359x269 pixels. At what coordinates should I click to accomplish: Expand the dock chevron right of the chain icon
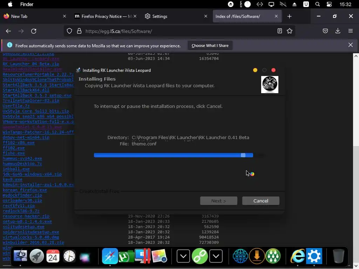[216, 256]
